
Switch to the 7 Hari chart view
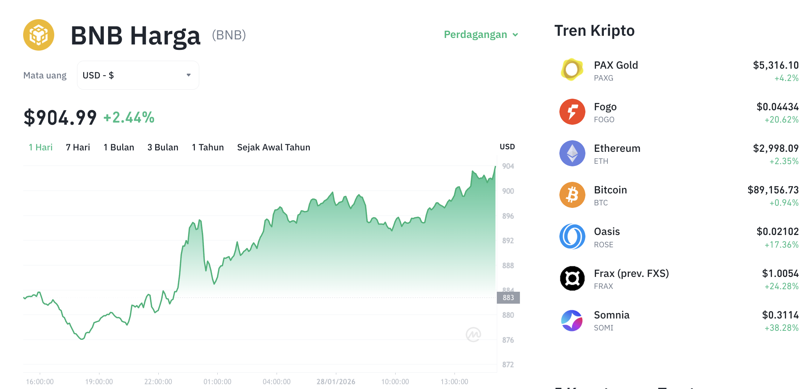point(78,147)
